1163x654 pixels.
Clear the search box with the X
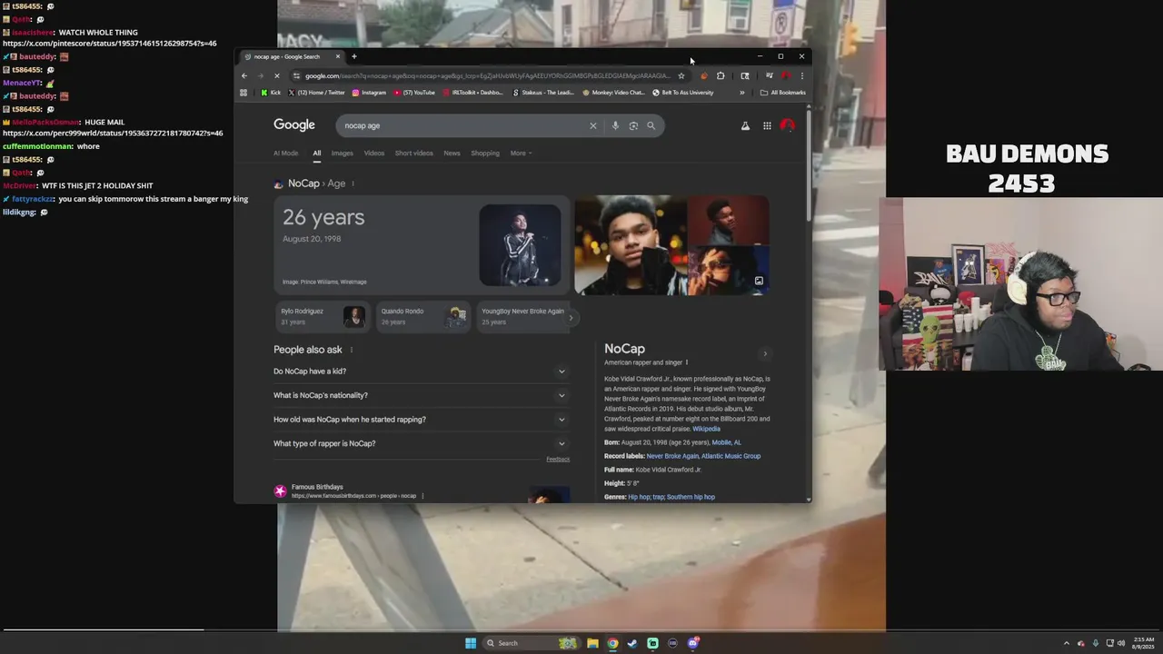[x=593, y=125]
